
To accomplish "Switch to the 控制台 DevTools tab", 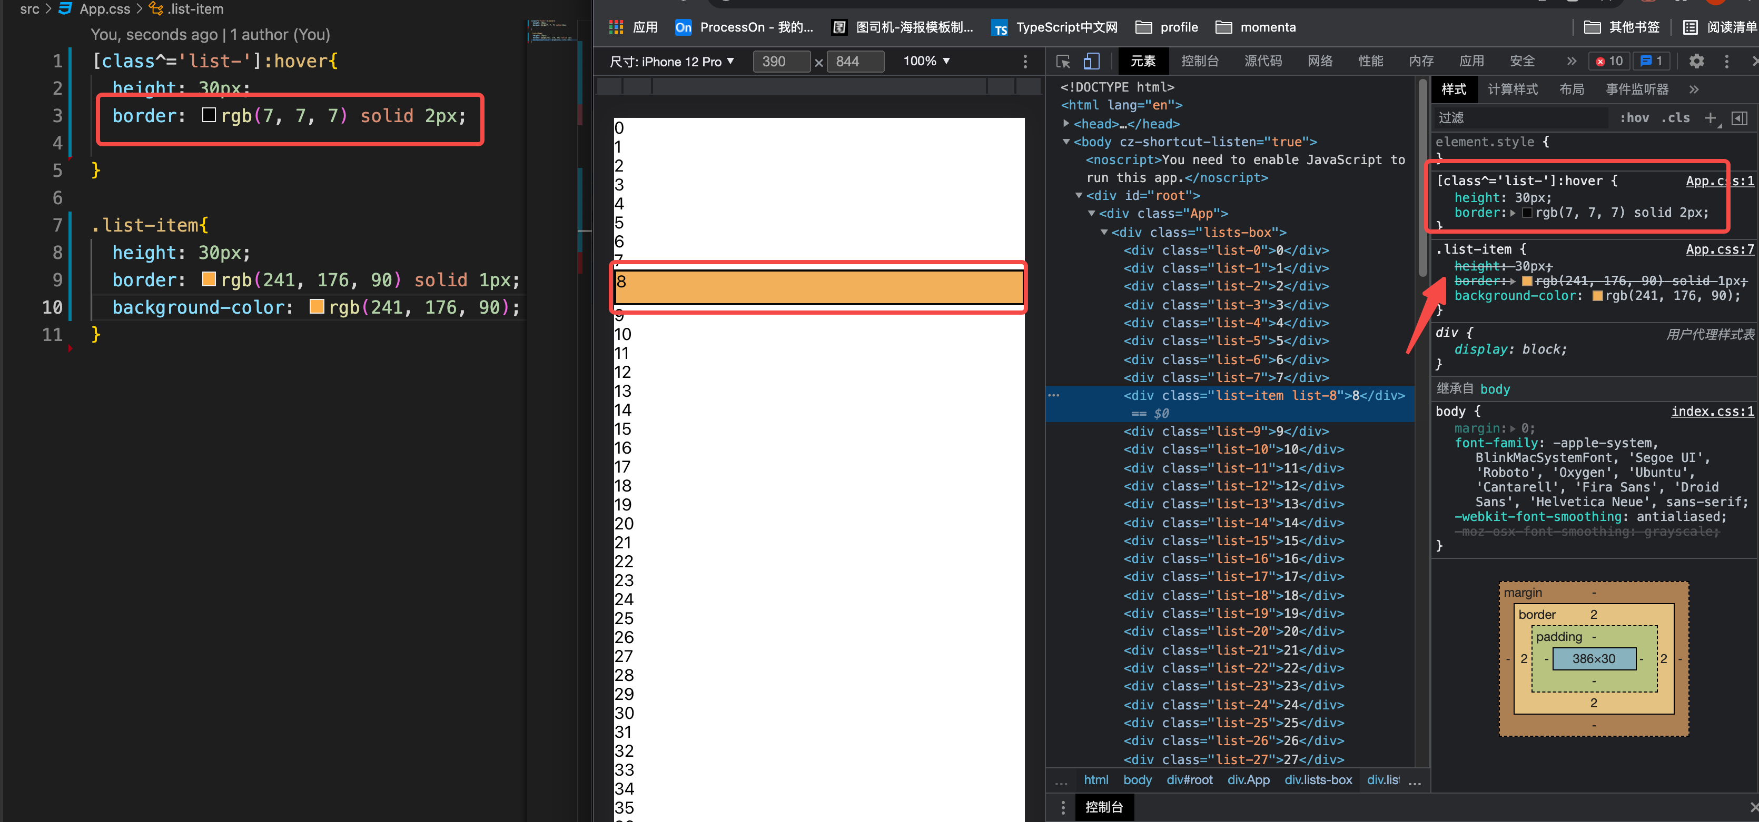I will [1199, 62].
